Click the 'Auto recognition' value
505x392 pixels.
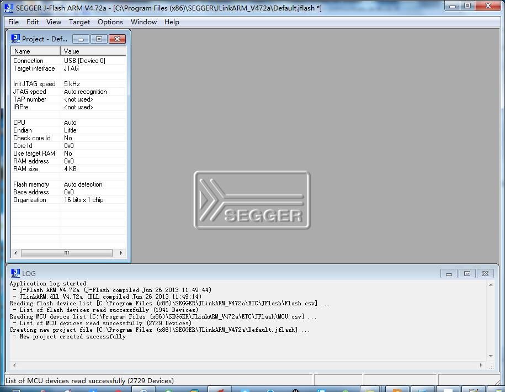(x=86, y=92)
